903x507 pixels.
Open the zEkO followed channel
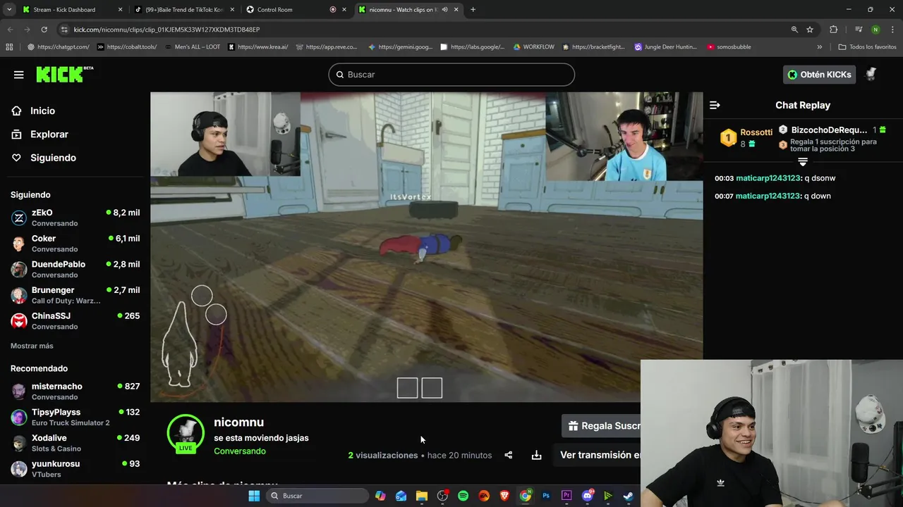coord(75,218)
